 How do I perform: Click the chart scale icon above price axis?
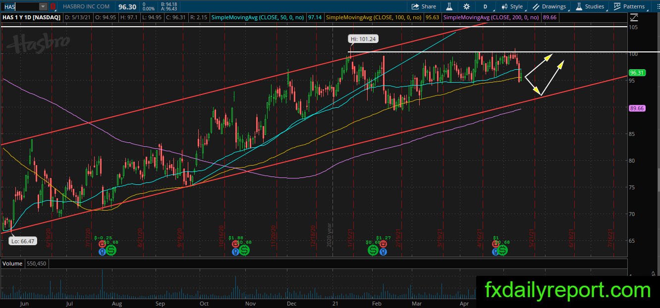[634, 17]
